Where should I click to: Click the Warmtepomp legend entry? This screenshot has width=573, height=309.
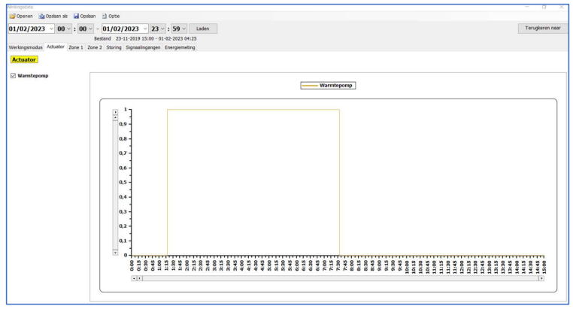tap(327, 86)
